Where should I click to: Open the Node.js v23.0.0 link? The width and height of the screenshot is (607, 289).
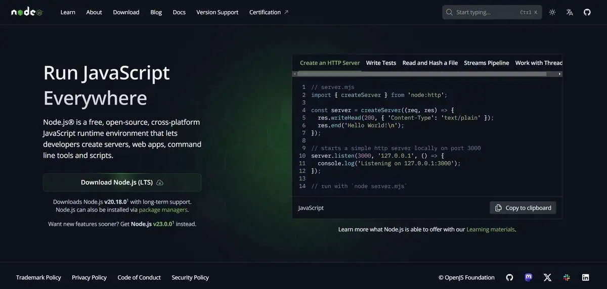(153, 224)
